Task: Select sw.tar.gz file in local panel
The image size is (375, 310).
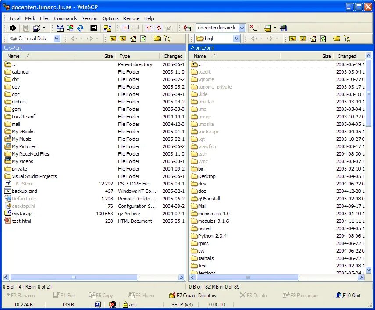Action: (18, 214)
